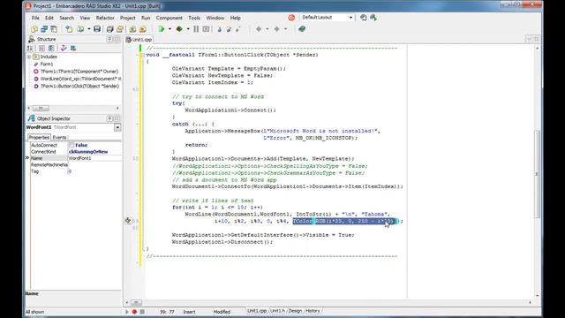Click the Set Debug Desktop icon
The image size is (565, 318).
(x=373, y=18)
